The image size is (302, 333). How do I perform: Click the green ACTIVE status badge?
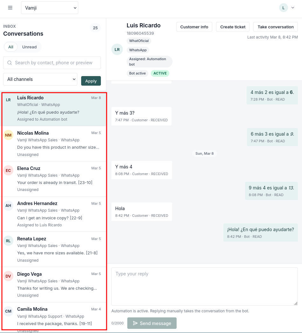[x=160, y=73]
